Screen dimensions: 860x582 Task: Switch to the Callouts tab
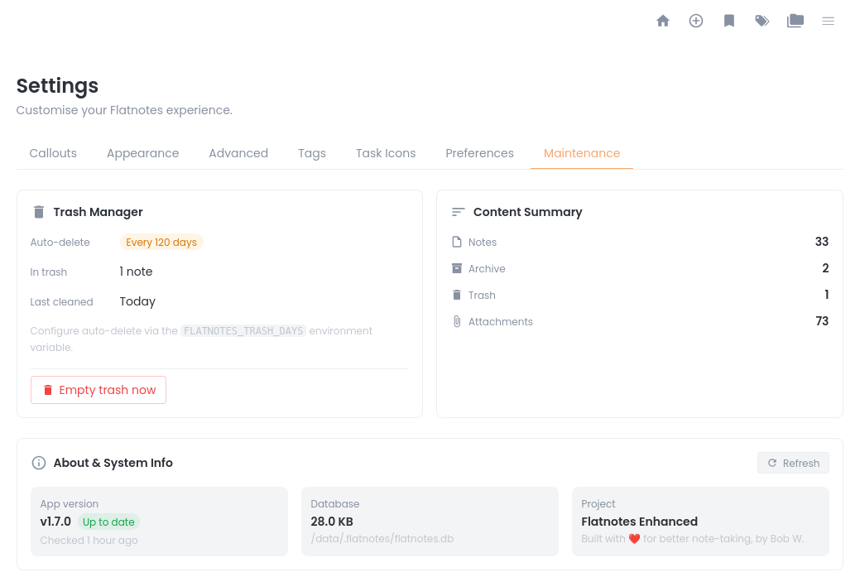(53, 153)
